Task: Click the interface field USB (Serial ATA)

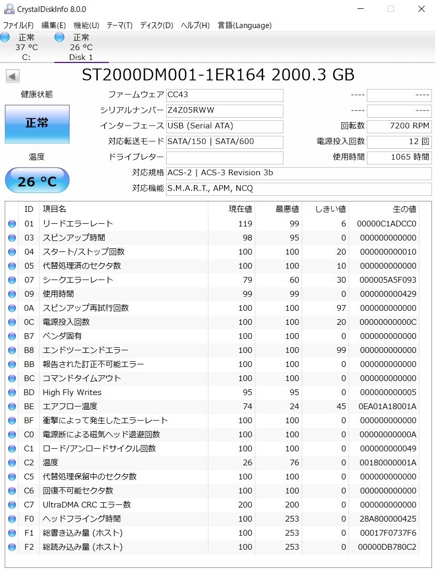Action: 225,126
